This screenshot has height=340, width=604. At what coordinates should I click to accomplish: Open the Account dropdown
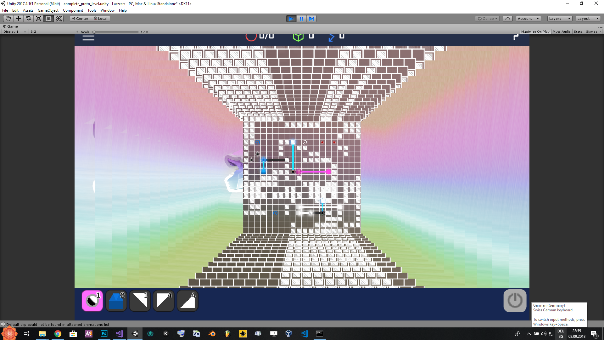tap(528, 19)
